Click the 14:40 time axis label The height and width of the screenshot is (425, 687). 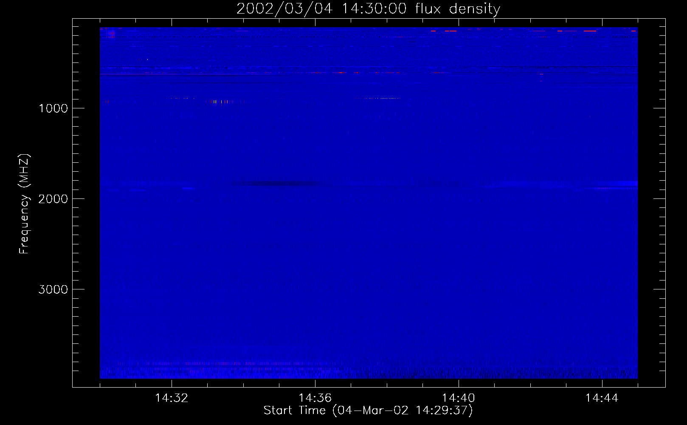(459, 398)
